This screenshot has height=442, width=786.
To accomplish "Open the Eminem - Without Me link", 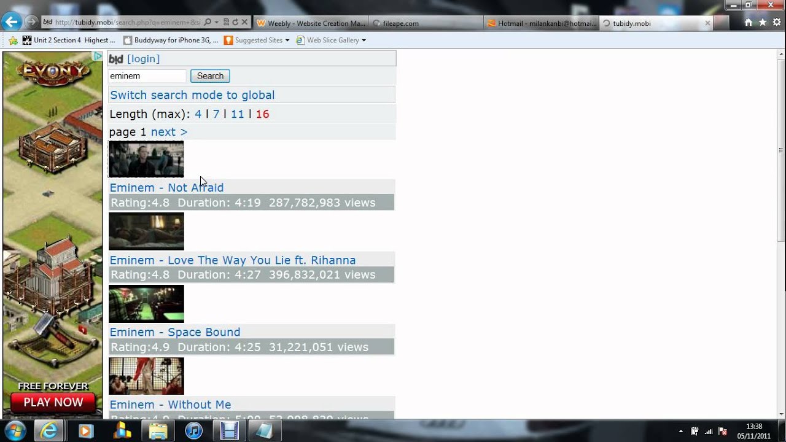I will click(x=171, y=405).
